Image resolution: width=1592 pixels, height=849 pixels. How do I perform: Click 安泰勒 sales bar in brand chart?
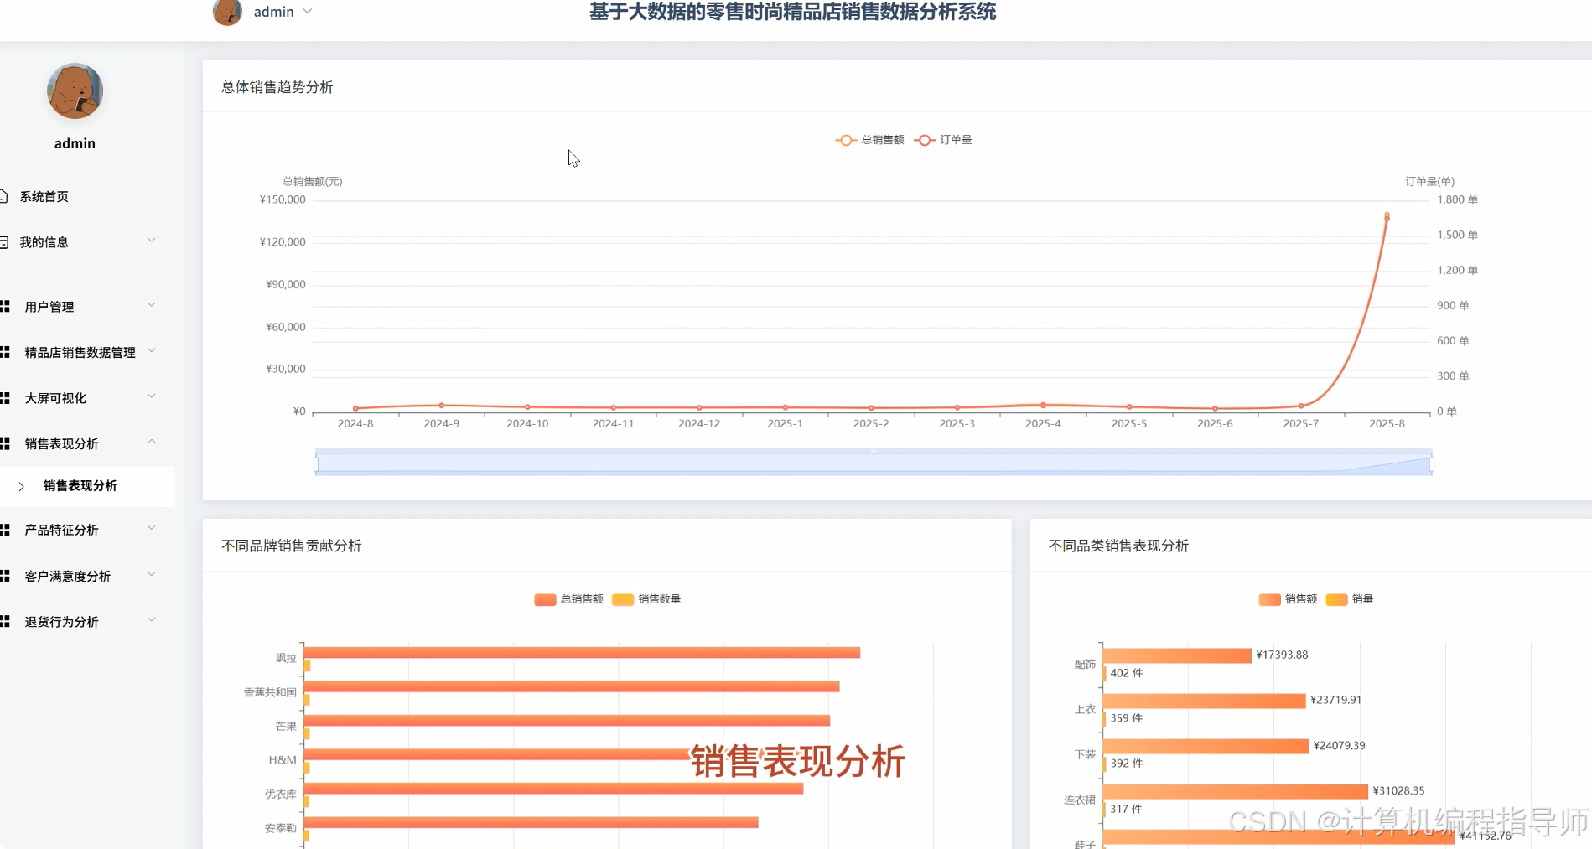coord(532,822)
